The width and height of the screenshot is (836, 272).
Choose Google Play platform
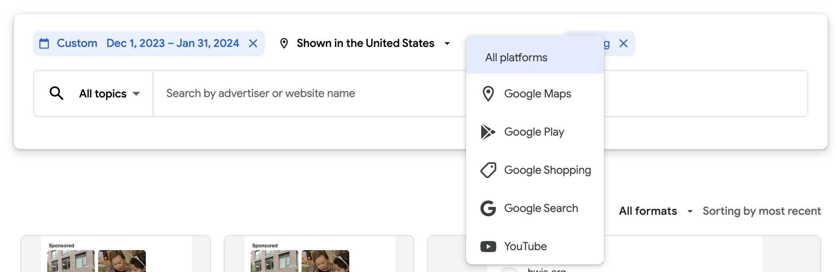coord(535,132)
